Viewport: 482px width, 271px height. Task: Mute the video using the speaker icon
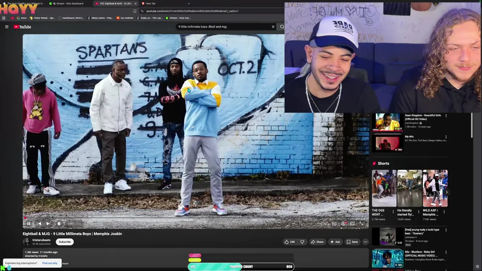(59, 224)
